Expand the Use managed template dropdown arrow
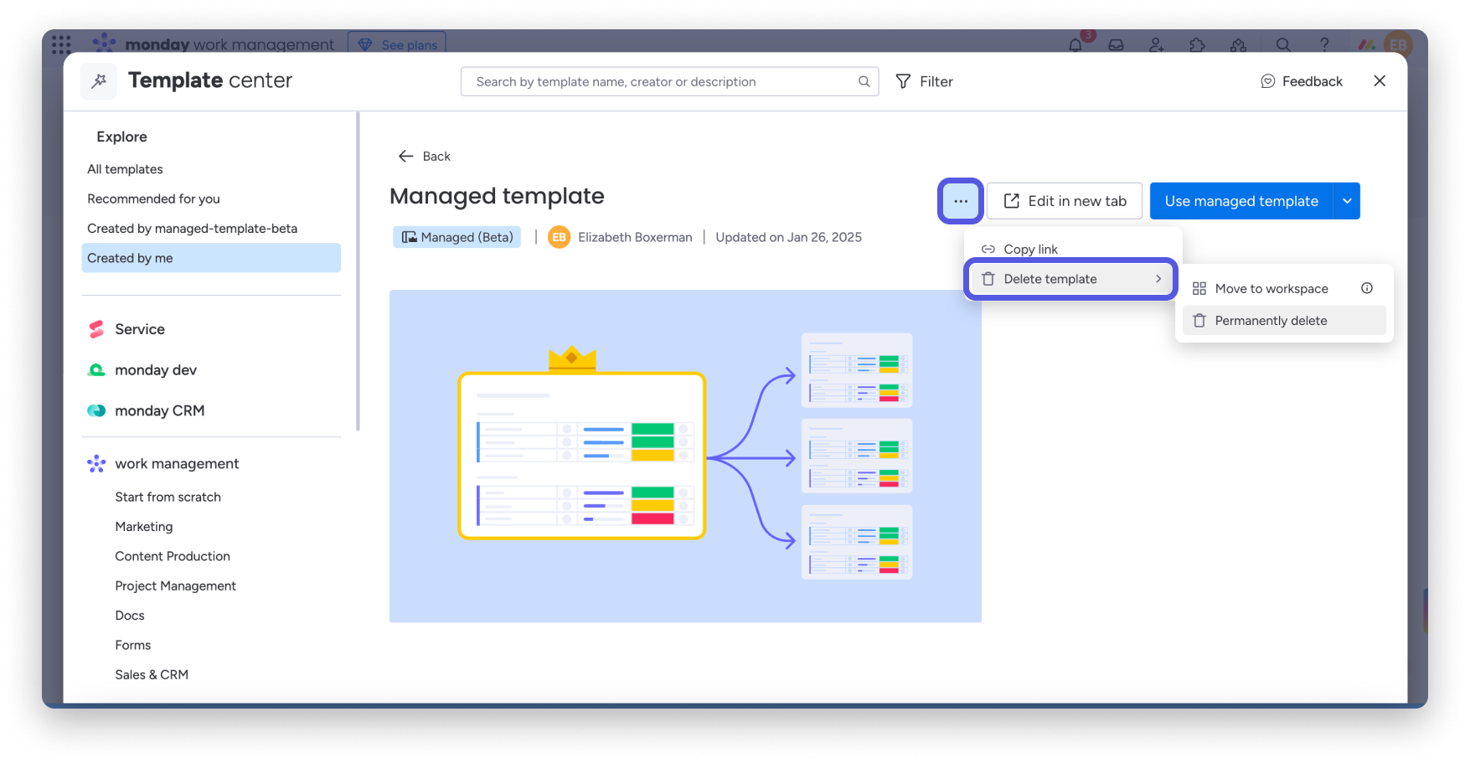 (x=1347, y=201)
